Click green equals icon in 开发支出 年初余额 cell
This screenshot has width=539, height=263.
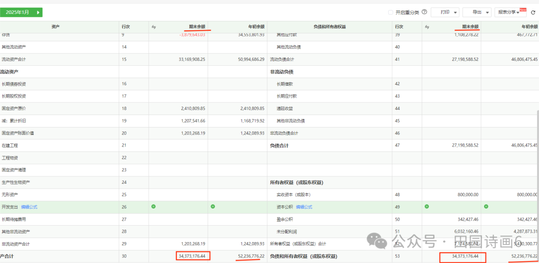pos(213,206)
